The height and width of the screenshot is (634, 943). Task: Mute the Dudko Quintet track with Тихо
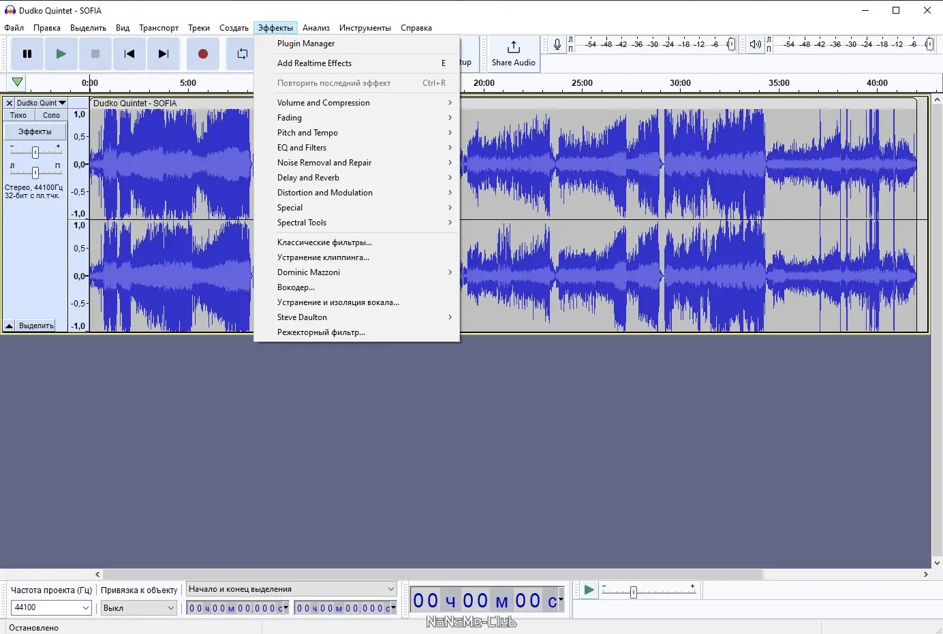(x=18, y=115)
